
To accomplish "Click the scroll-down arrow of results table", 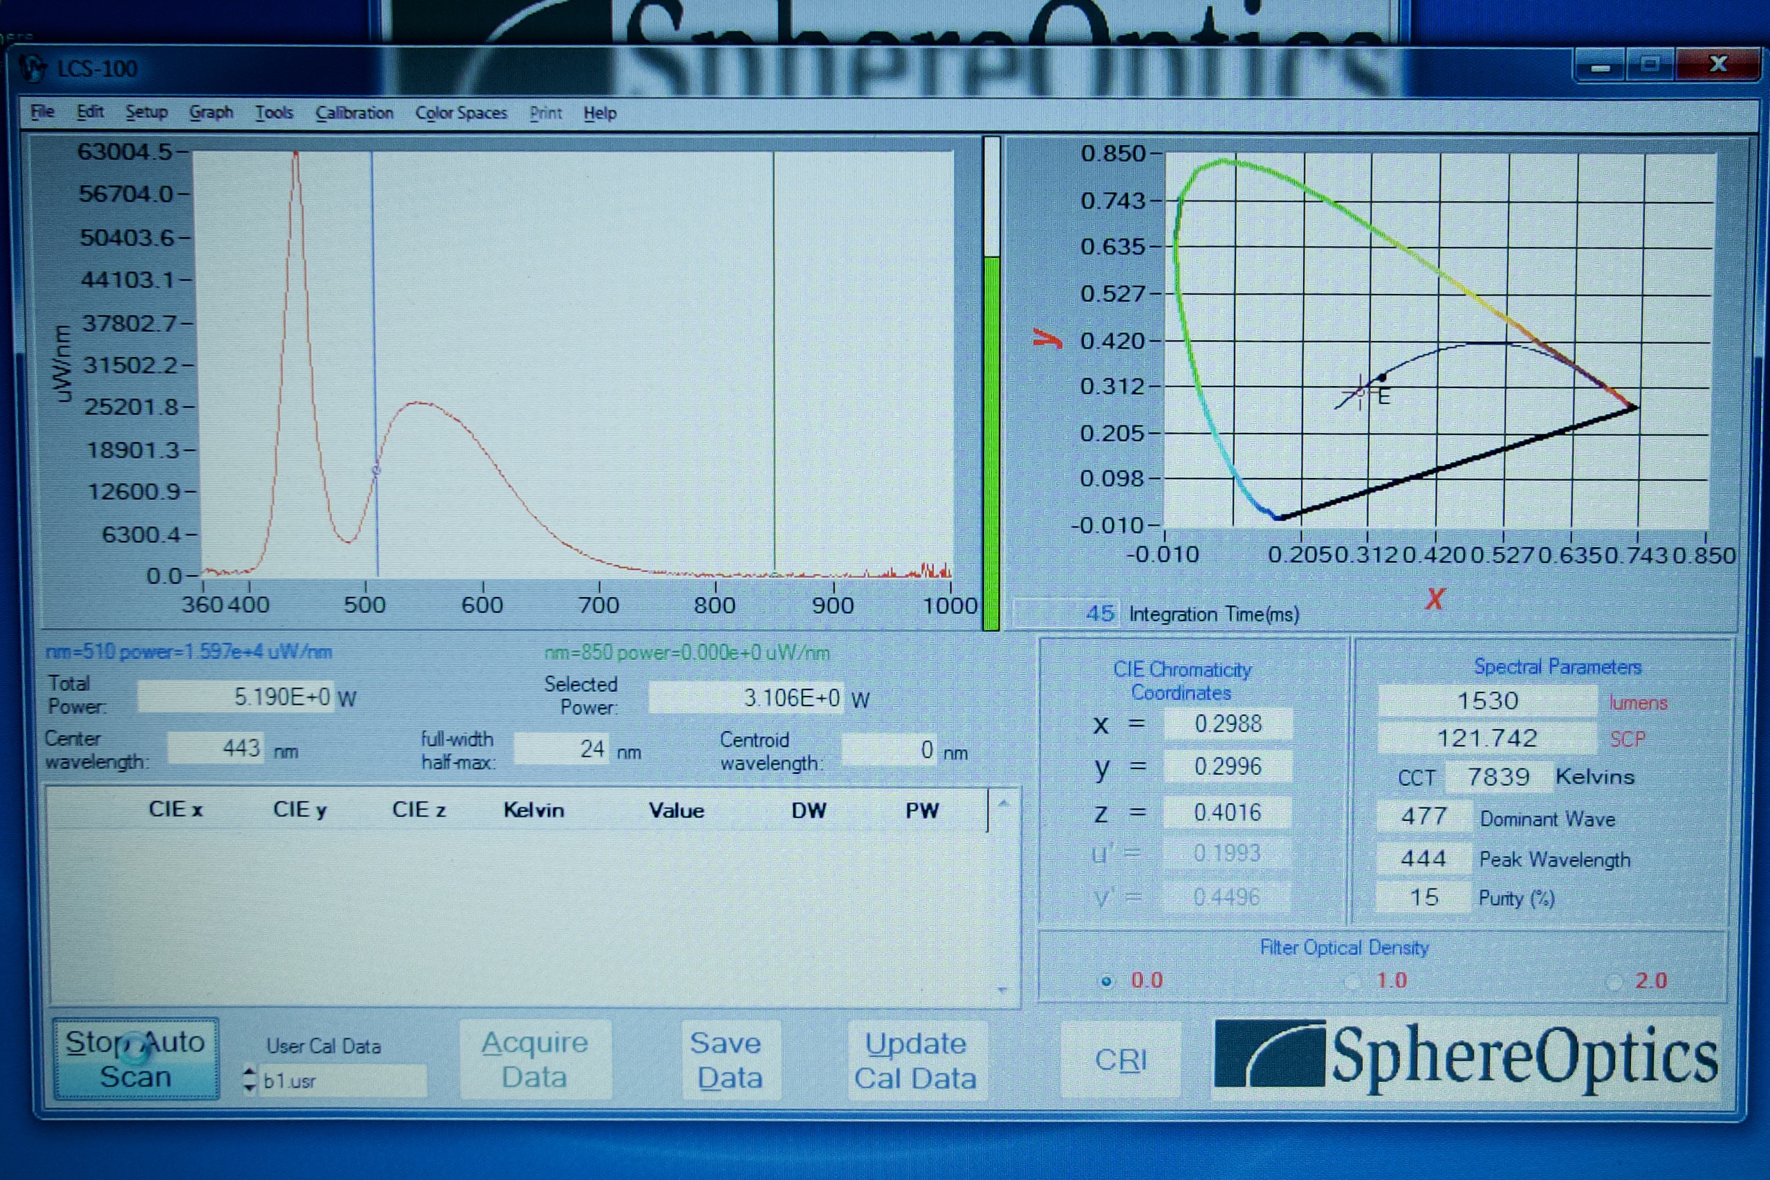I will [x=1002, y=990].
